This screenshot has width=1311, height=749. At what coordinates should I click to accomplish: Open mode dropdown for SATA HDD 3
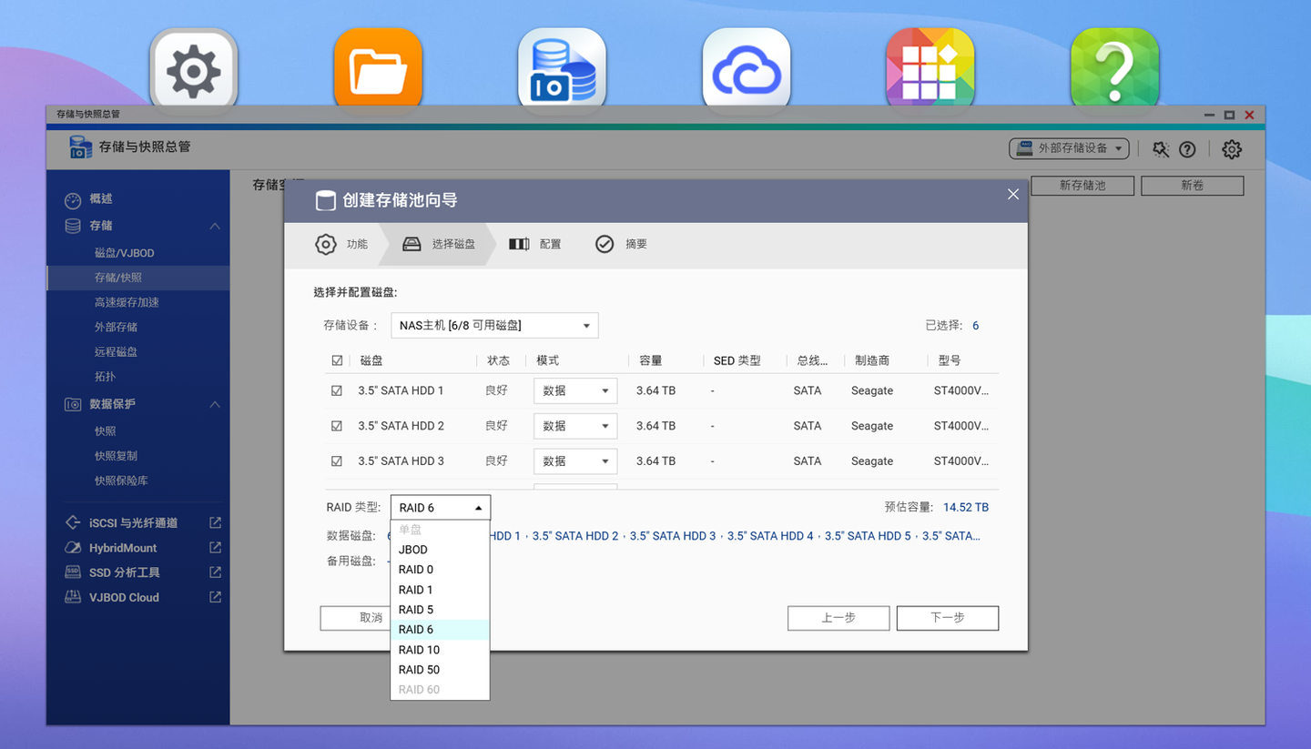tap(575, 461)
